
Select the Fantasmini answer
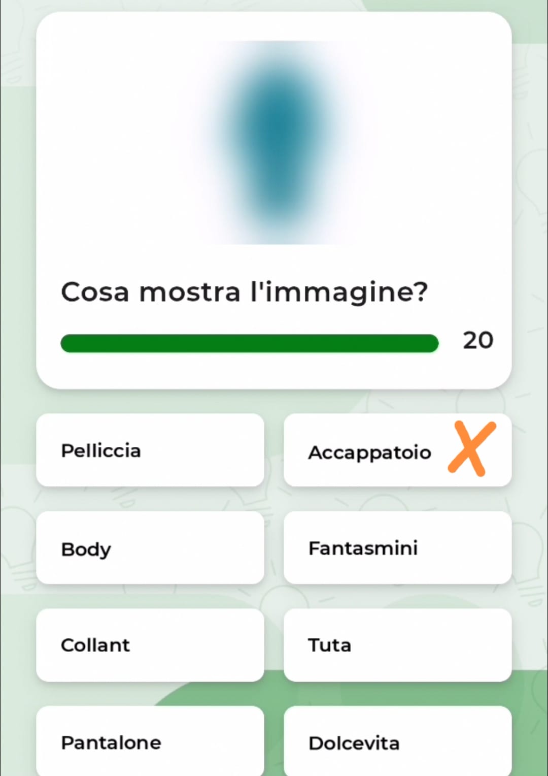click(397, 548)
